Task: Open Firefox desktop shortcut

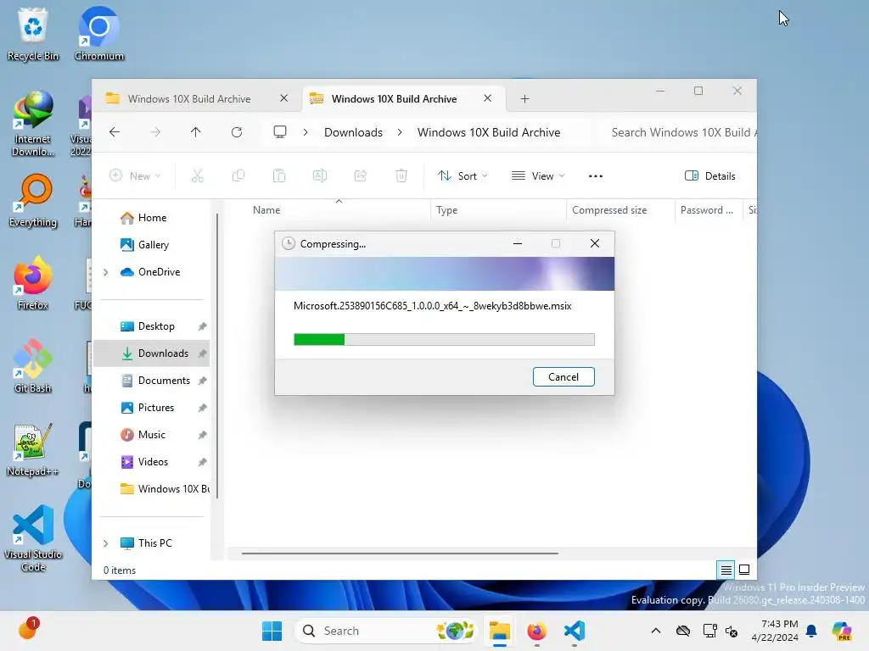Action: 33,283
